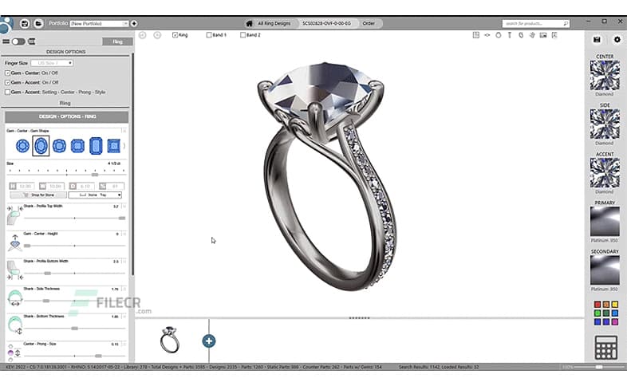The image size is (627, 386).
Task: Click the list view icon beside toggle
Action: click(x=32, y=41)
